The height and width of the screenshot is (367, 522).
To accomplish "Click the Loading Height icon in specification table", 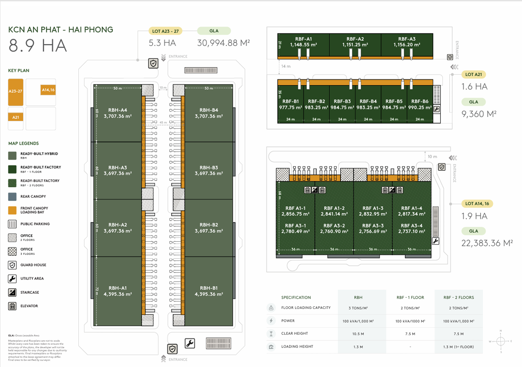I will [271, 347].
